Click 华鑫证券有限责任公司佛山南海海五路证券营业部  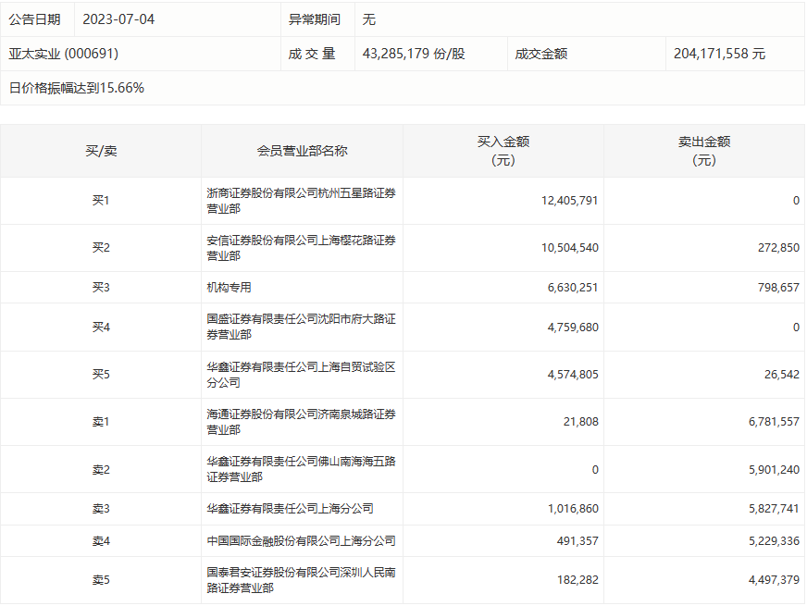click(301, 469)
